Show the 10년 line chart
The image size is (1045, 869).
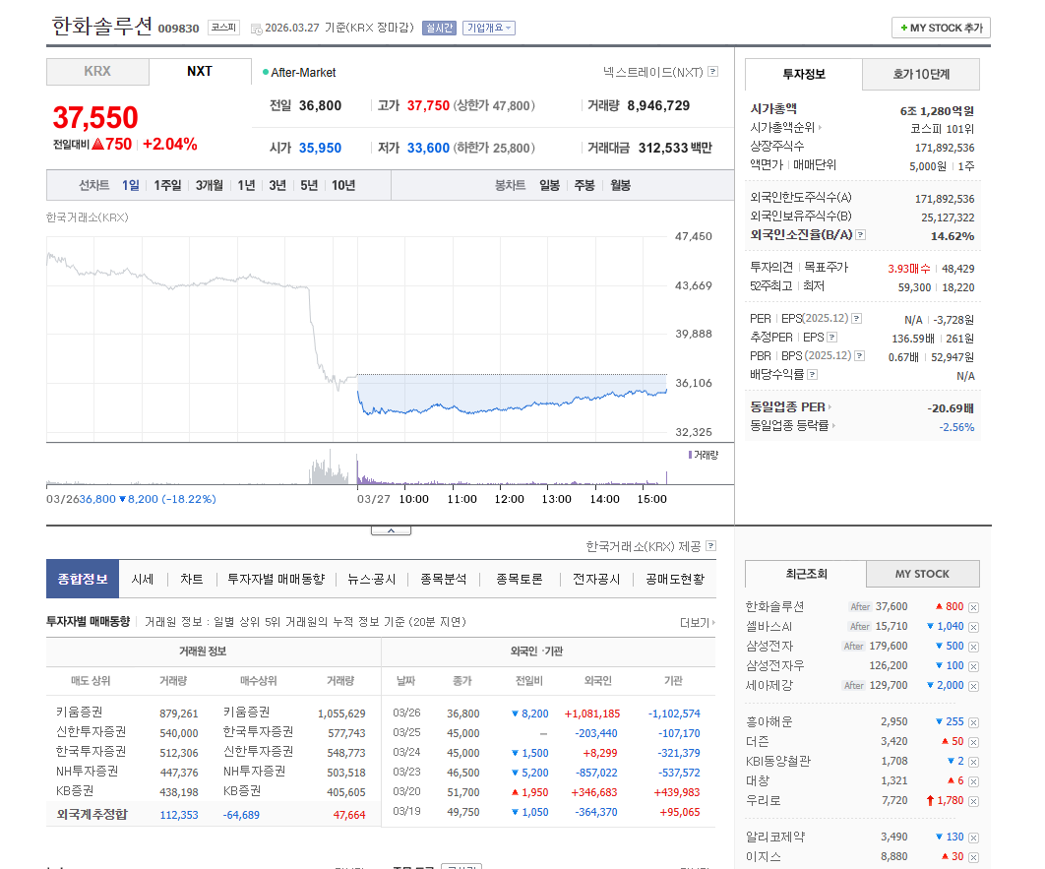[x=343, y=185]
